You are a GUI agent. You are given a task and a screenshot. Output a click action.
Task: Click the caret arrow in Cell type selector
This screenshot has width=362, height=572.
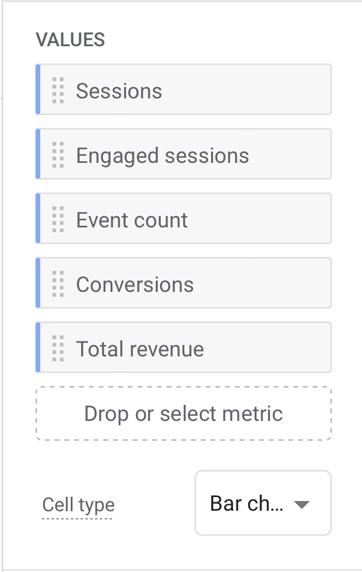click(x=302, y=504)
